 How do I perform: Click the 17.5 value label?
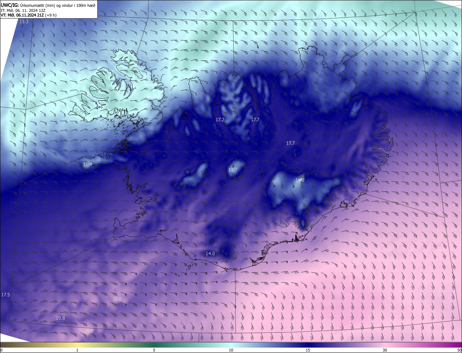[x=5, y=295]
